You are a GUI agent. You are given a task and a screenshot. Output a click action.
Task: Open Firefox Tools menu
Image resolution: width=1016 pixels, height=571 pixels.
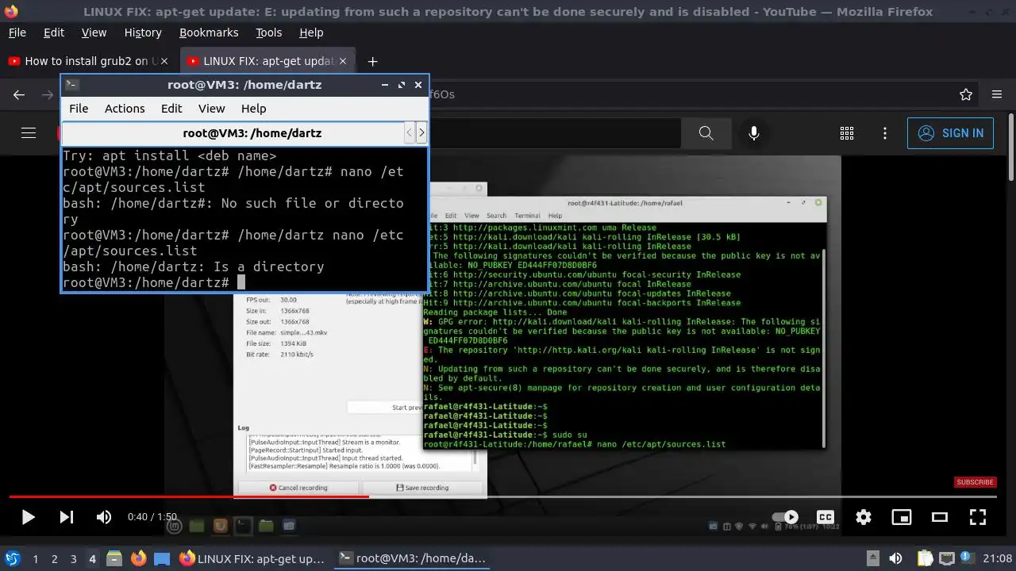(269, 33)
